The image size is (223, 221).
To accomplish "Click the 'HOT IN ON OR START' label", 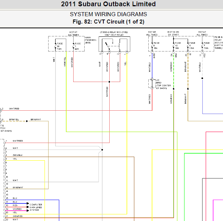I will pyautogui.click(x=173, y=33).
